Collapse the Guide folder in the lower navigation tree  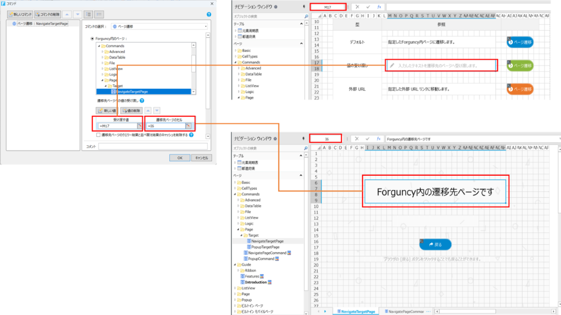coord(236,264)
